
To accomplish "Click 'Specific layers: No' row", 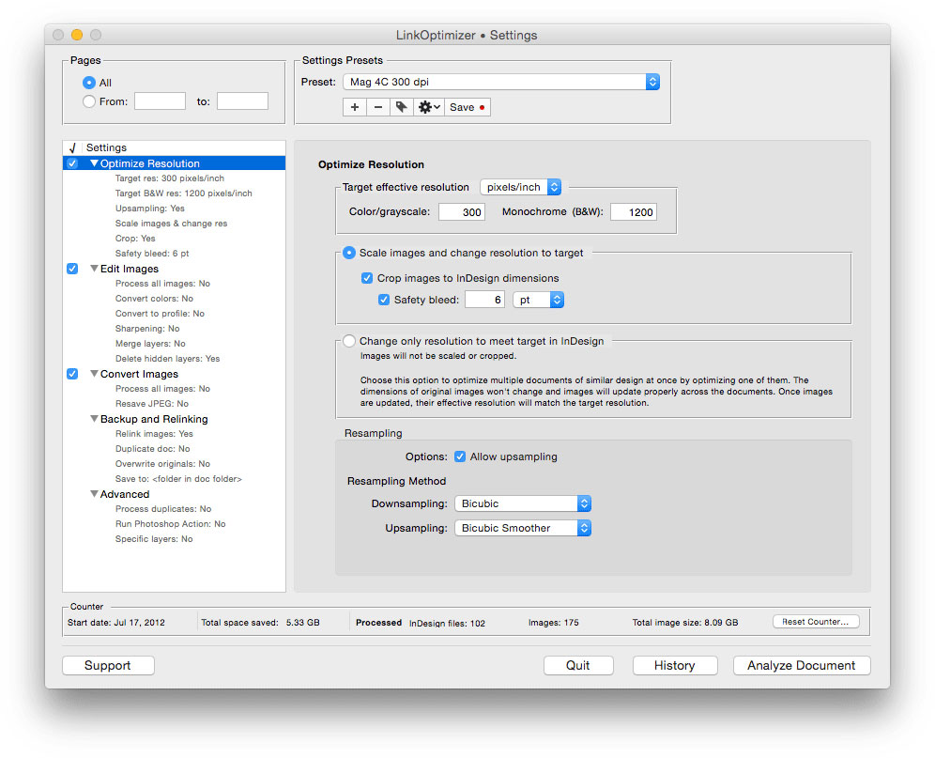I will click(154, 539).
